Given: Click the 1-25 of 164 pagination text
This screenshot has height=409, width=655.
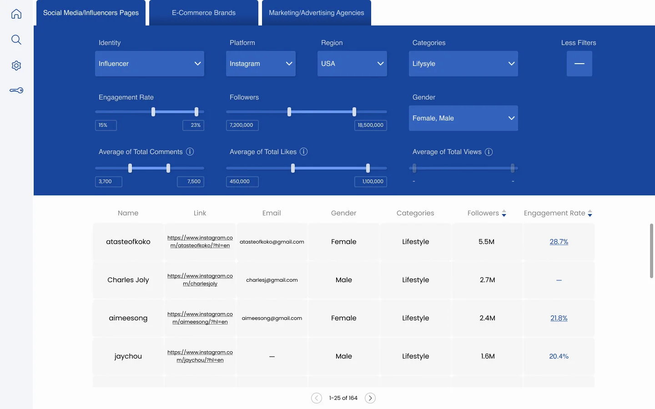Looking at the screenshot, I should (x=343, y=398).
